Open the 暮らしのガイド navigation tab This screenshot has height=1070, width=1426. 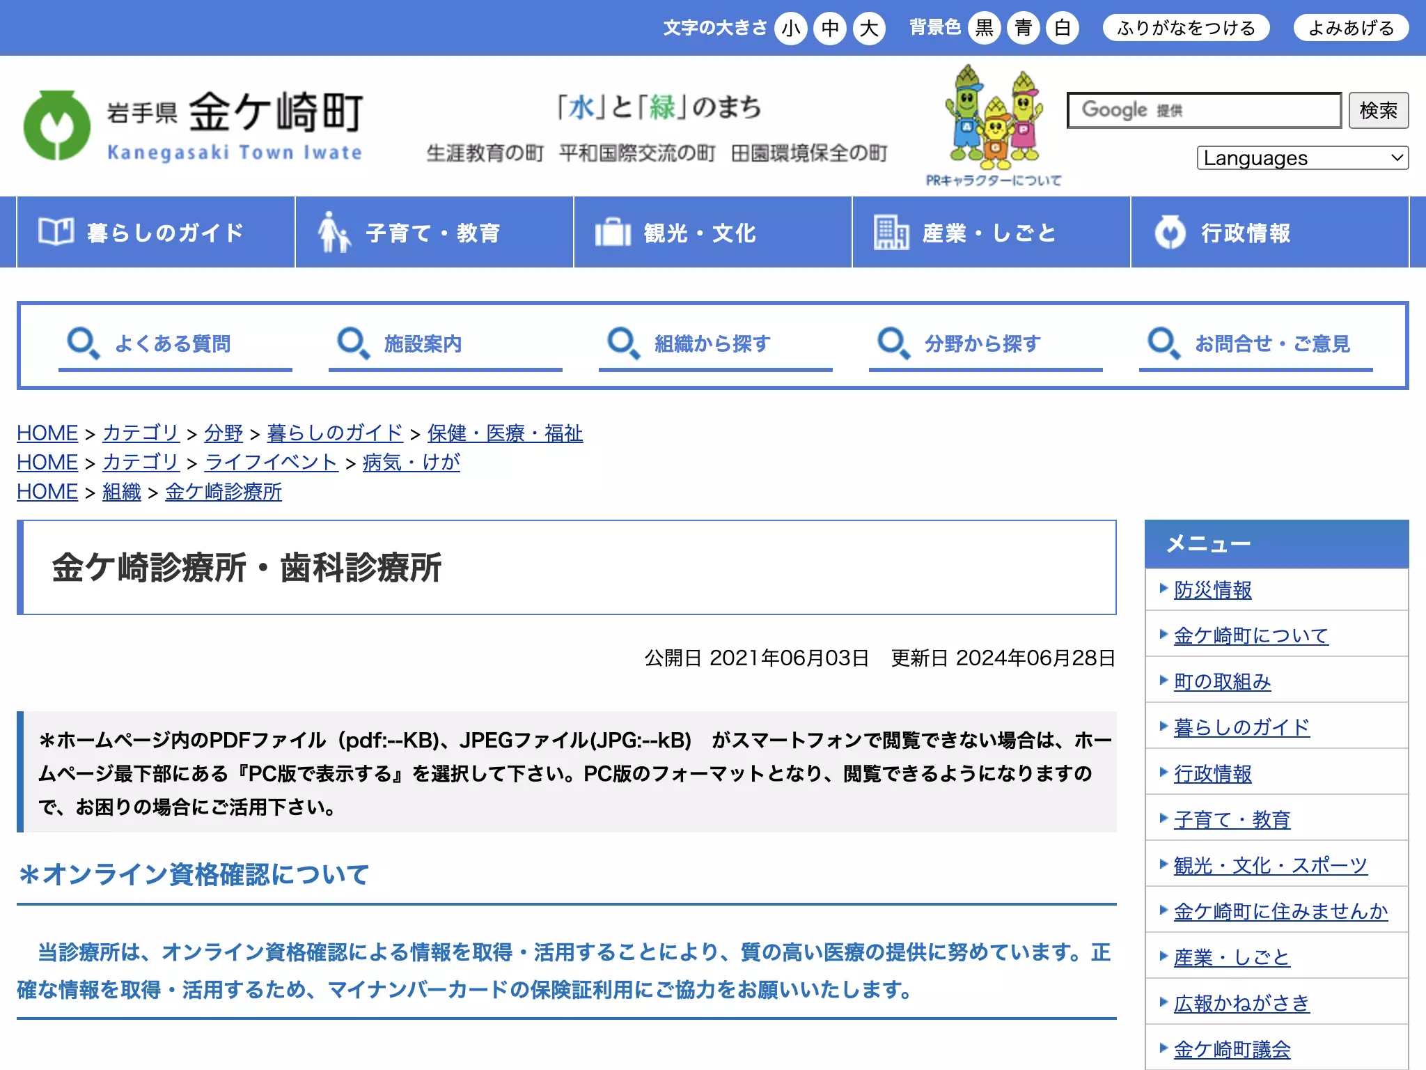[156, 232]
